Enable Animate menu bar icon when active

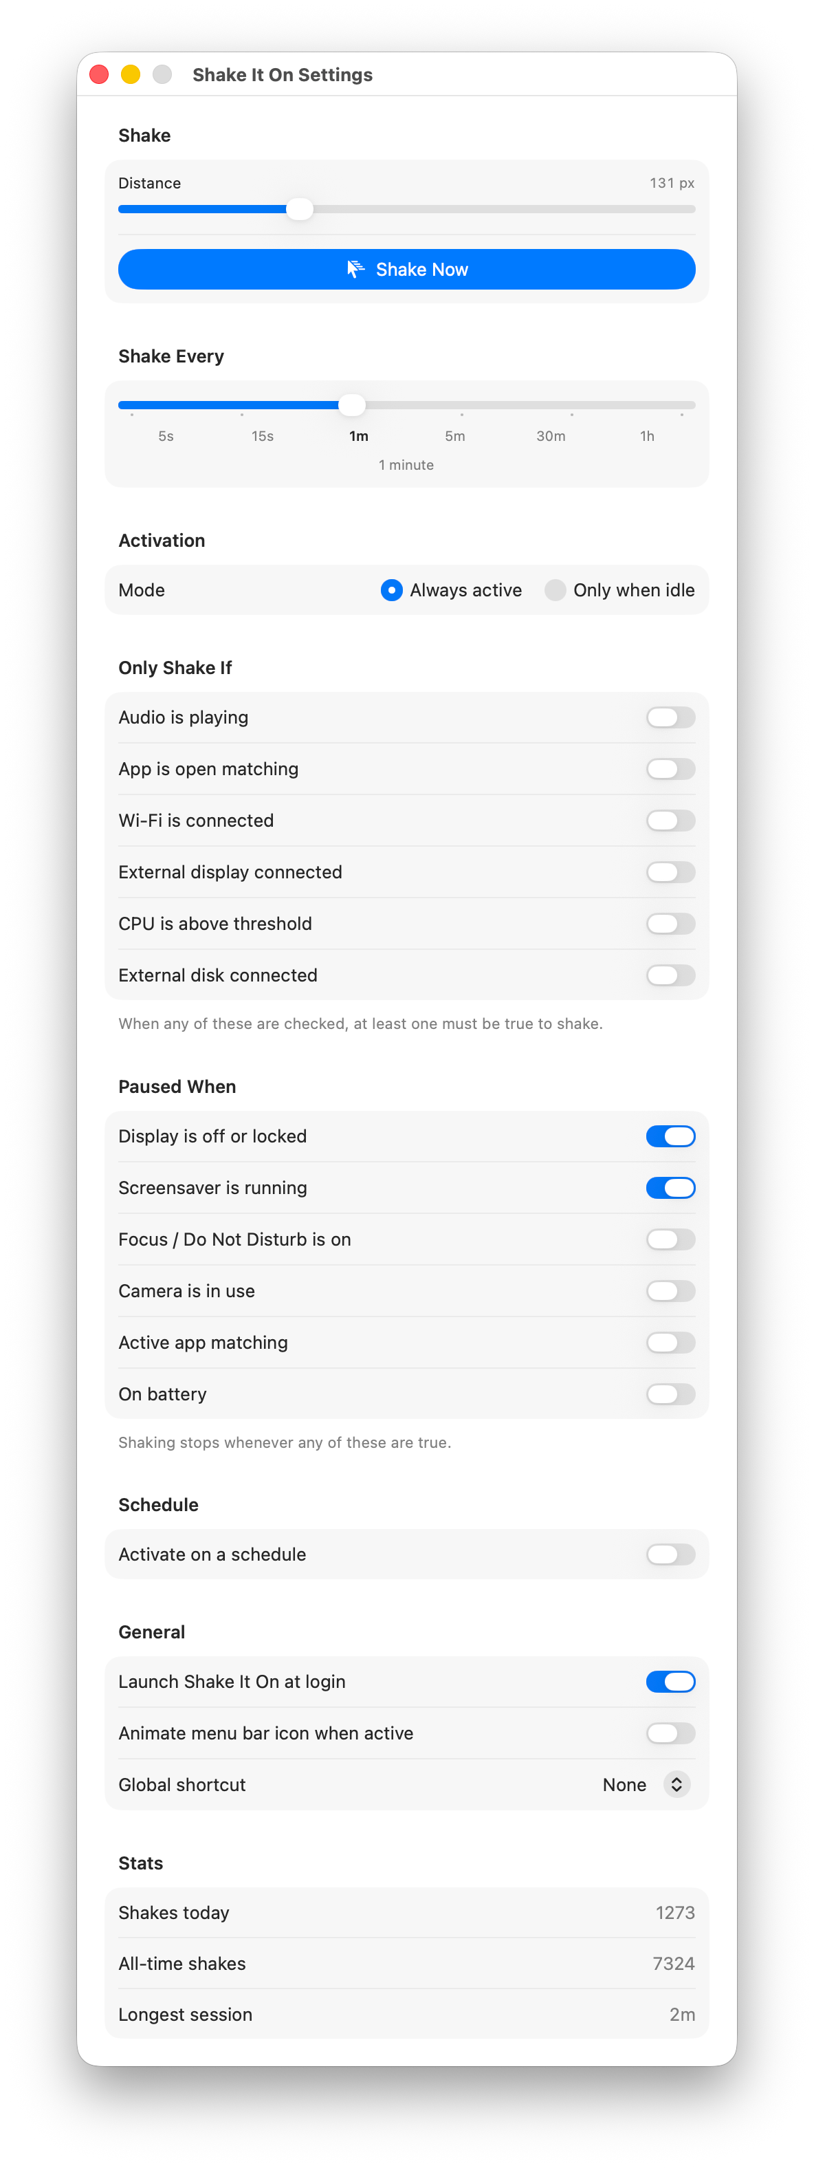click(x=670, y=1733)
